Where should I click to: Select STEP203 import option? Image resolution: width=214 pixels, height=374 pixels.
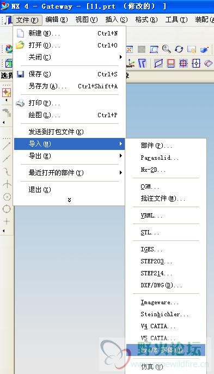(166, 262)
